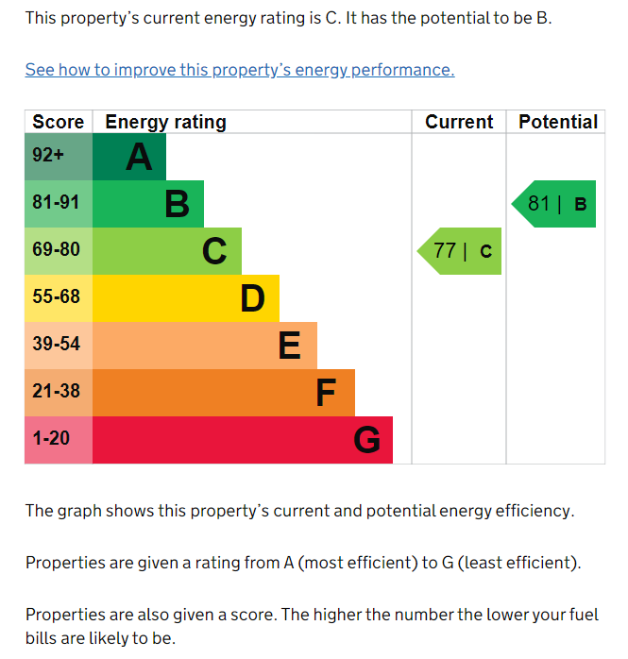Click the yellow D rating bar
Image resolution: width=628 pixels, height=659 pixels.
point(186,298)
